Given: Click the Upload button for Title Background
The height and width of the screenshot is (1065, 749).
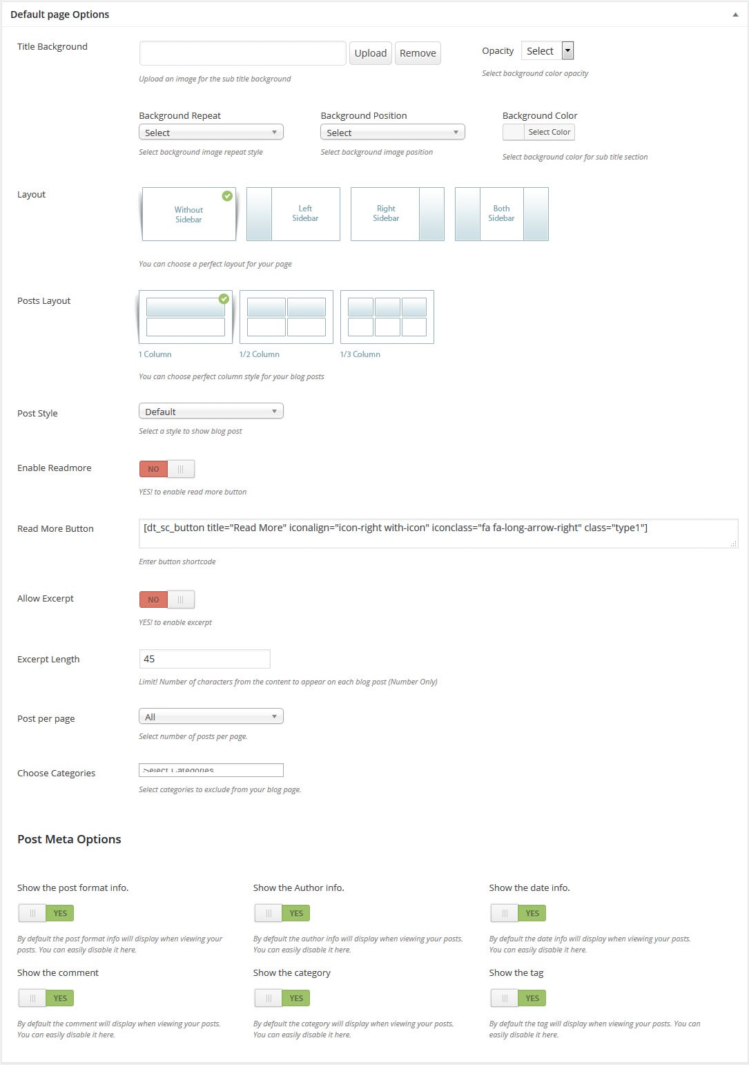Looking at the screenshot, I should (370, 52).
